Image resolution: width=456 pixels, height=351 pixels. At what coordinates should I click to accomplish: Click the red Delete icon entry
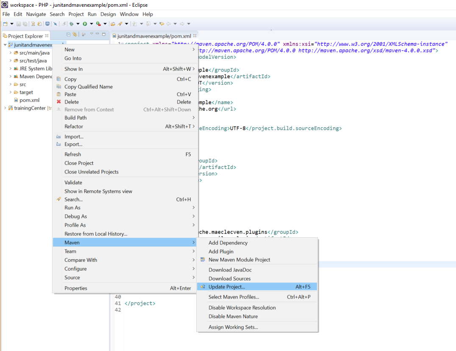point(59,102)
